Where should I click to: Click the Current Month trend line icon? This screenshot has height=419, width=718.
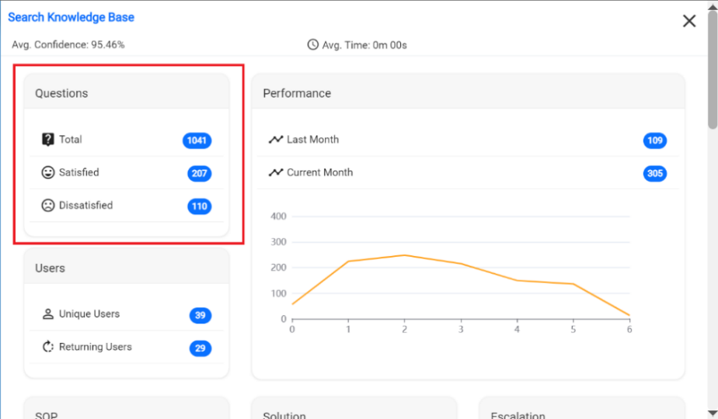[276, 172]
